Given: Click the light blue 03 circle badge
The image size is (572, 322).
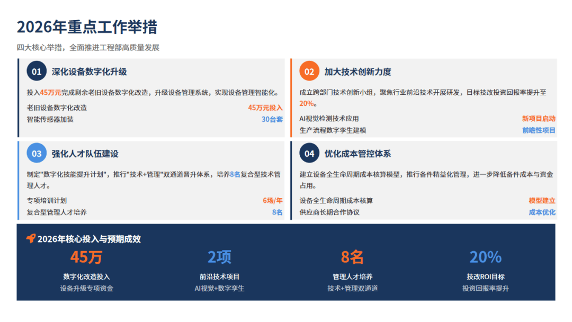Looking at the screenshot, I should pos(37,154).
